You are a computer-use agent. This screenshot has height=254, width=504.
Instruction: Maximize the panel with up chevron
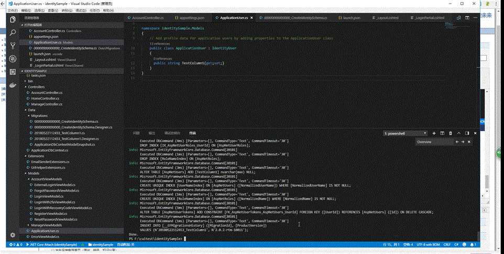458,133
